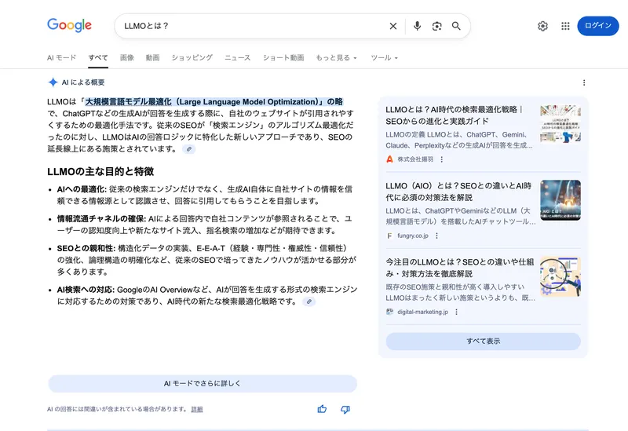The width and height of the screenshot is (628, 431).
Task: Open the 詳細 link in the disclaimer
Action: tap(197, 409)
